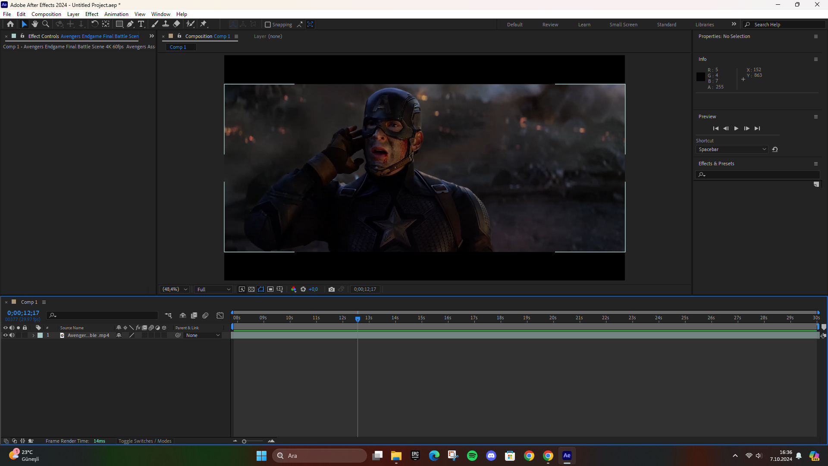The image size is (828, 466).
Task: Hide the Avenger mp4 layer video
Action: [5, 335]
